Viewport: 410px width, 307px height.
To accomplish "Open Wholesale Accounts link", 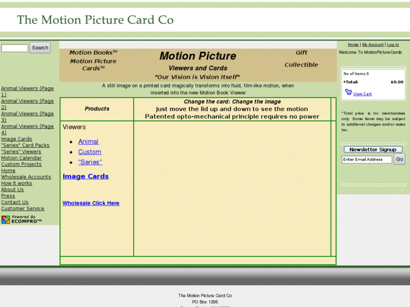I will [26, 177].
